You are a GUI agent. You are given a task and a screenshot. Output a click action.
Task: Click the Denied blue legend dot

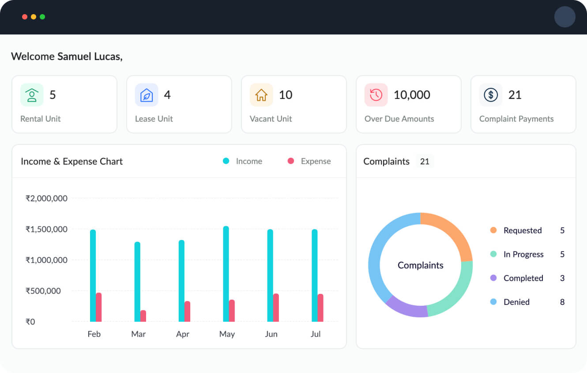[x=494, y=302]
